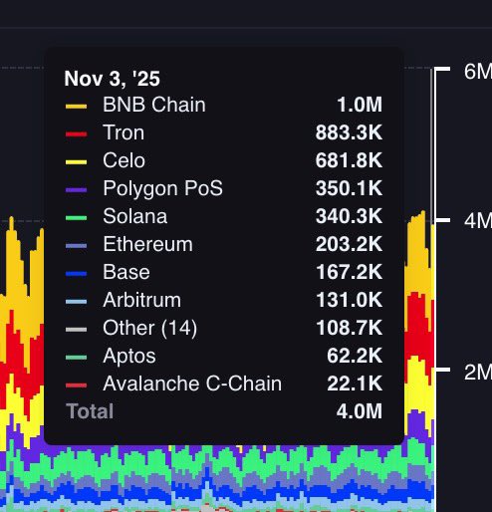Click the 131.0K Arbitrum value

(350, 300)
